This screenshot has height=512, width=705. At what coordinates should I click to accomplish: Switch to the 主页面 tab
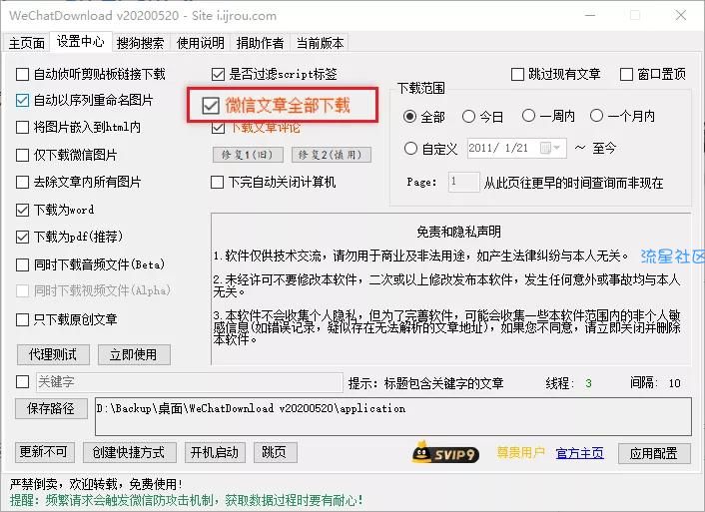[x=27, y=43]
